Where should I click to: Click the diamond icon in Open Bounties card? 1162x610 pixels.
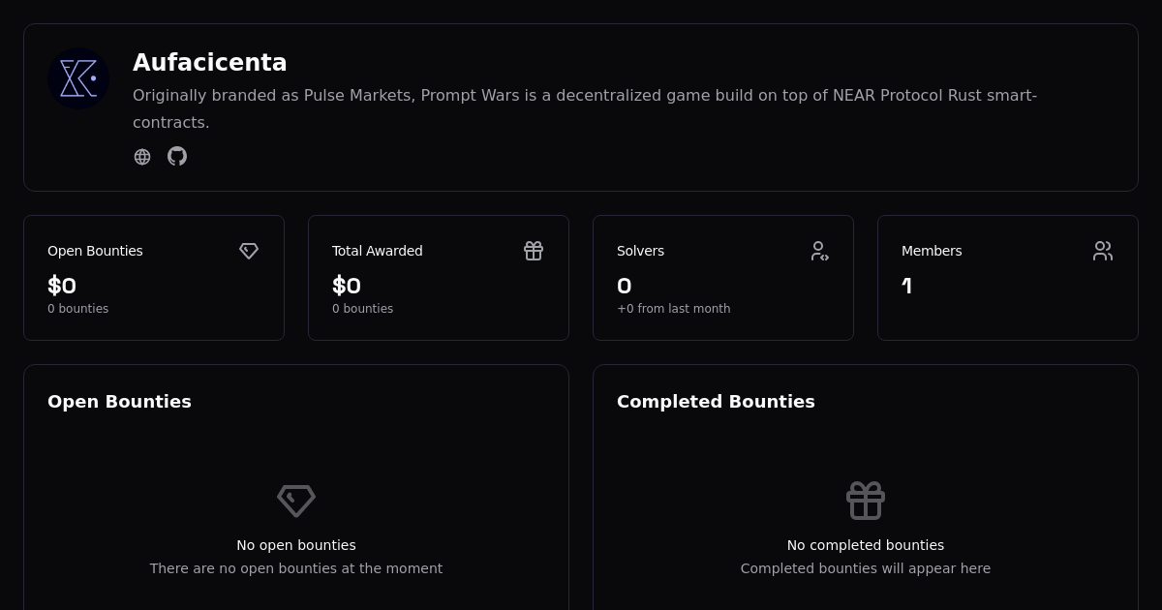(249, 251)
